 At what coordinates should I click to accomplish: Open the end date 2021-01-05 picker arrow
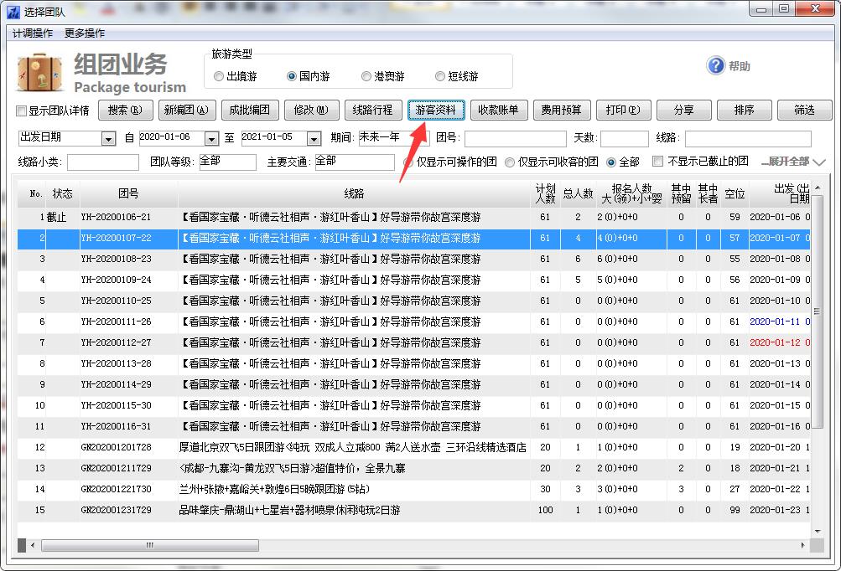(314, 138)
